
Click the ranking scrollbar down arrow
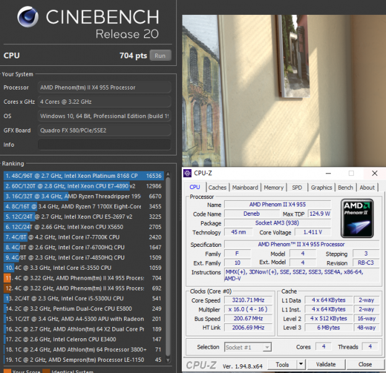(168, 360)
